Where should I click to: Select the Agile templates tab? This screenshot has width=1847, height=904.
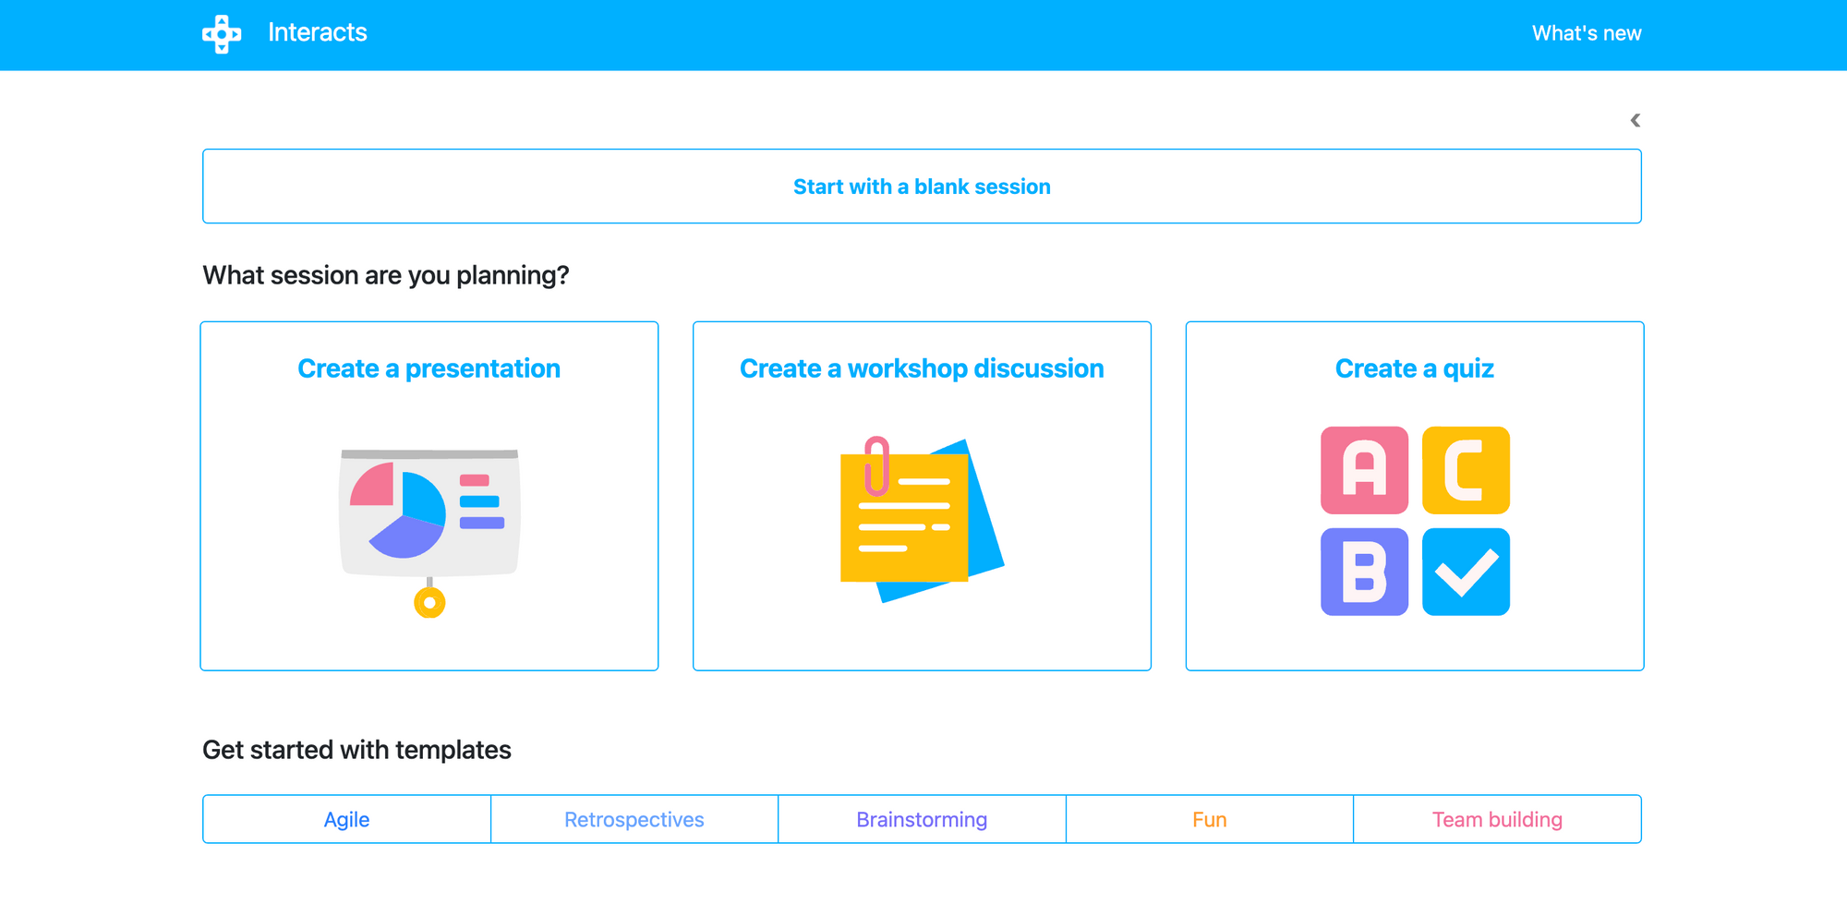click(346, 820)
